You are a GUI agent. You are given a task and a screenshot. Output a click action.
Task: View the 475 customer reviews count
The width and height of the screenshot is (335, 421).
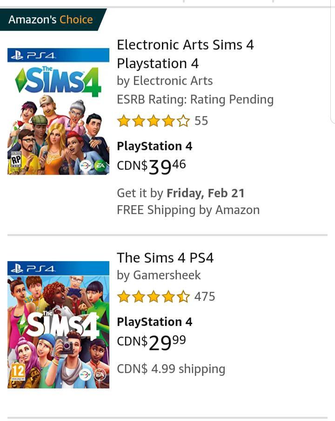click(205, 297)
